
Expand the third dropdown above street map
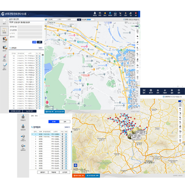(x=72, y=19)
